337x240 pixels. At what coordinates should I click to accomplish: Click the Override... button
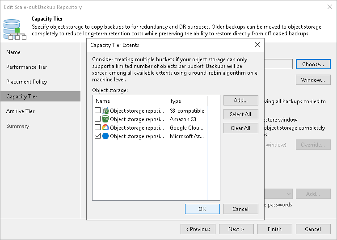tap(313, 145)
